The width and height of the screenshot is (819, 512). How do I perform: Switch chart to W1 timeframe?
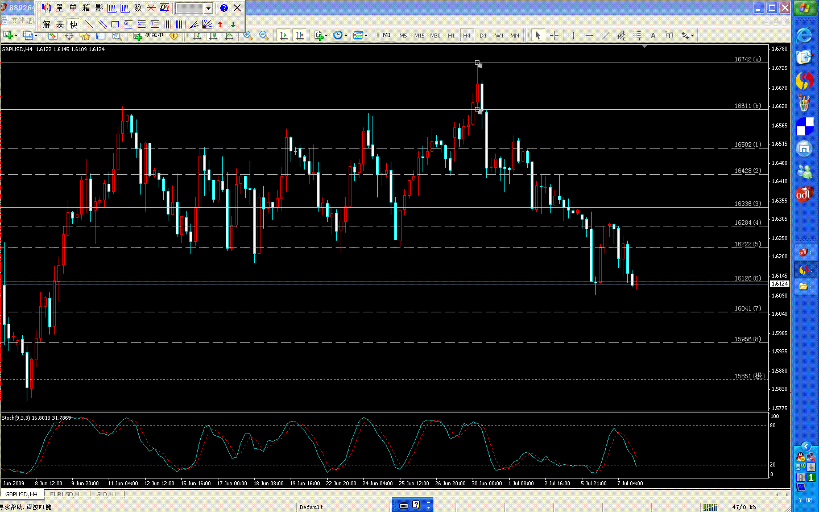pos(499,35)
